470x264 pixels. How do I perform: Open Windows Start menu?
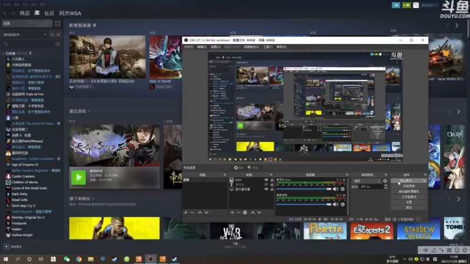point(6,259)
